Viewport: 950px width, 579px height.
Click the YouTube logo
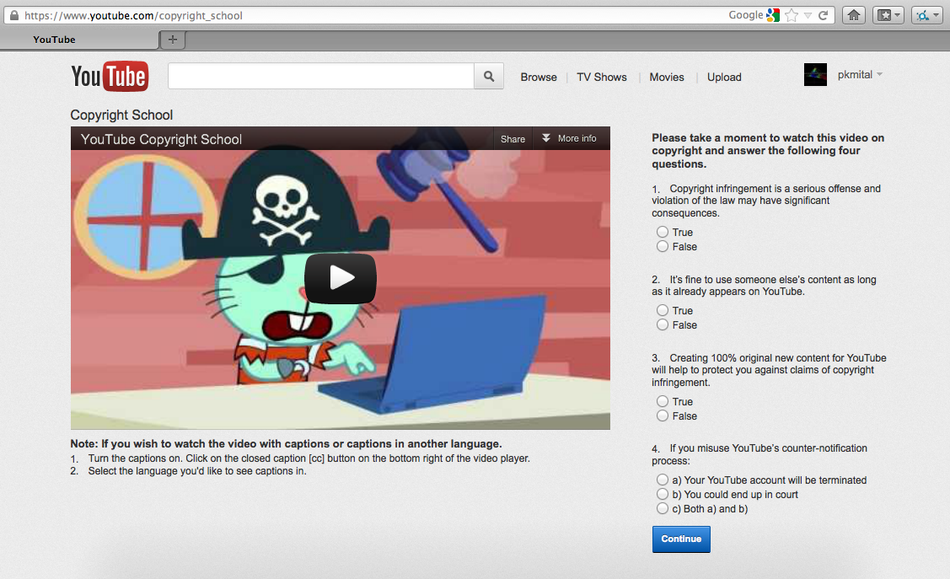[x=110, y=77]
